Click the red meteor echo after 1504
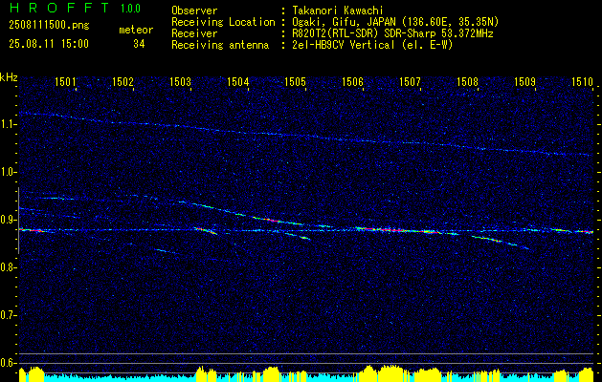This screenshot has width=602, height=382. point(274,220)
